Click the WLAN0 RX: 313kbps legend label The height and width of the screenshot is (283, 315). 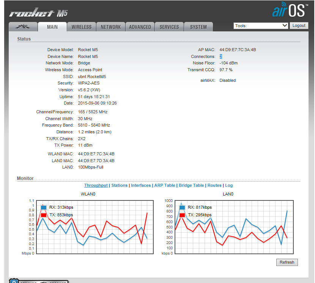tap(61, 207)
